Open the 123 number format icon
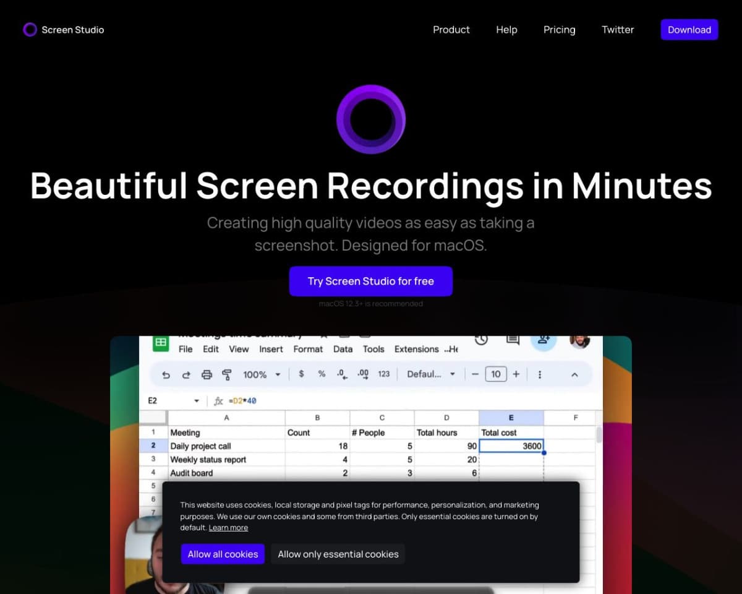742x594 pixels. point(384,374)
